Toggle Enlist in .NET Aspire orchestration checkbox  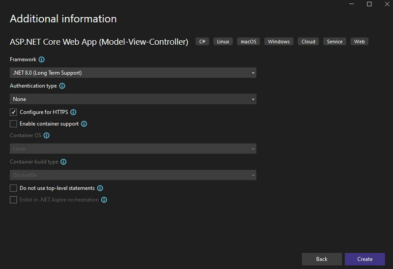[x=14, y=200]
